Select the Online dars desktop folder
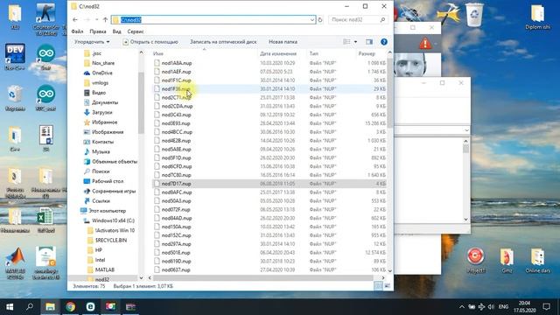Image resolution: width=560 pixels, height=315 pixels. tap(537, 261)
